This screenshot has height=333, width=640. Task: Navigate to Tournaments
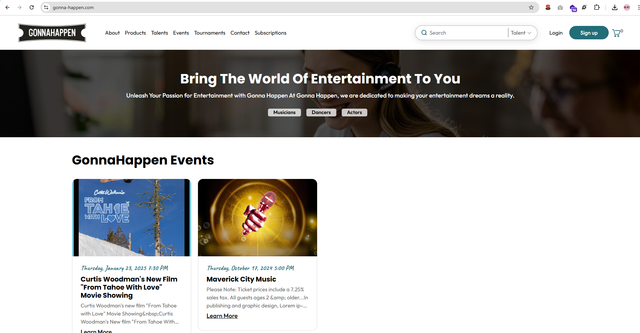pyautogui.click(x=210, y=33)
